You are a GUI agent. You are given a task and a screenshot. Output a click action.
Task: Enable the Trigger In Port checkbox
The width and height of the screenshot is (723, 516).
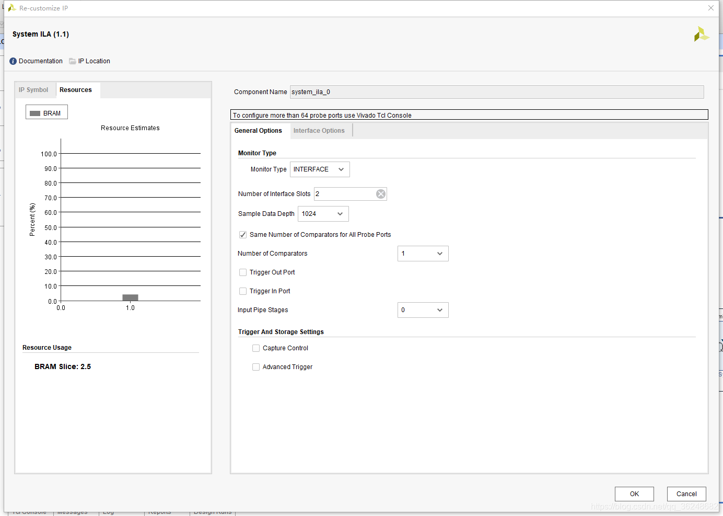[243, 291]
